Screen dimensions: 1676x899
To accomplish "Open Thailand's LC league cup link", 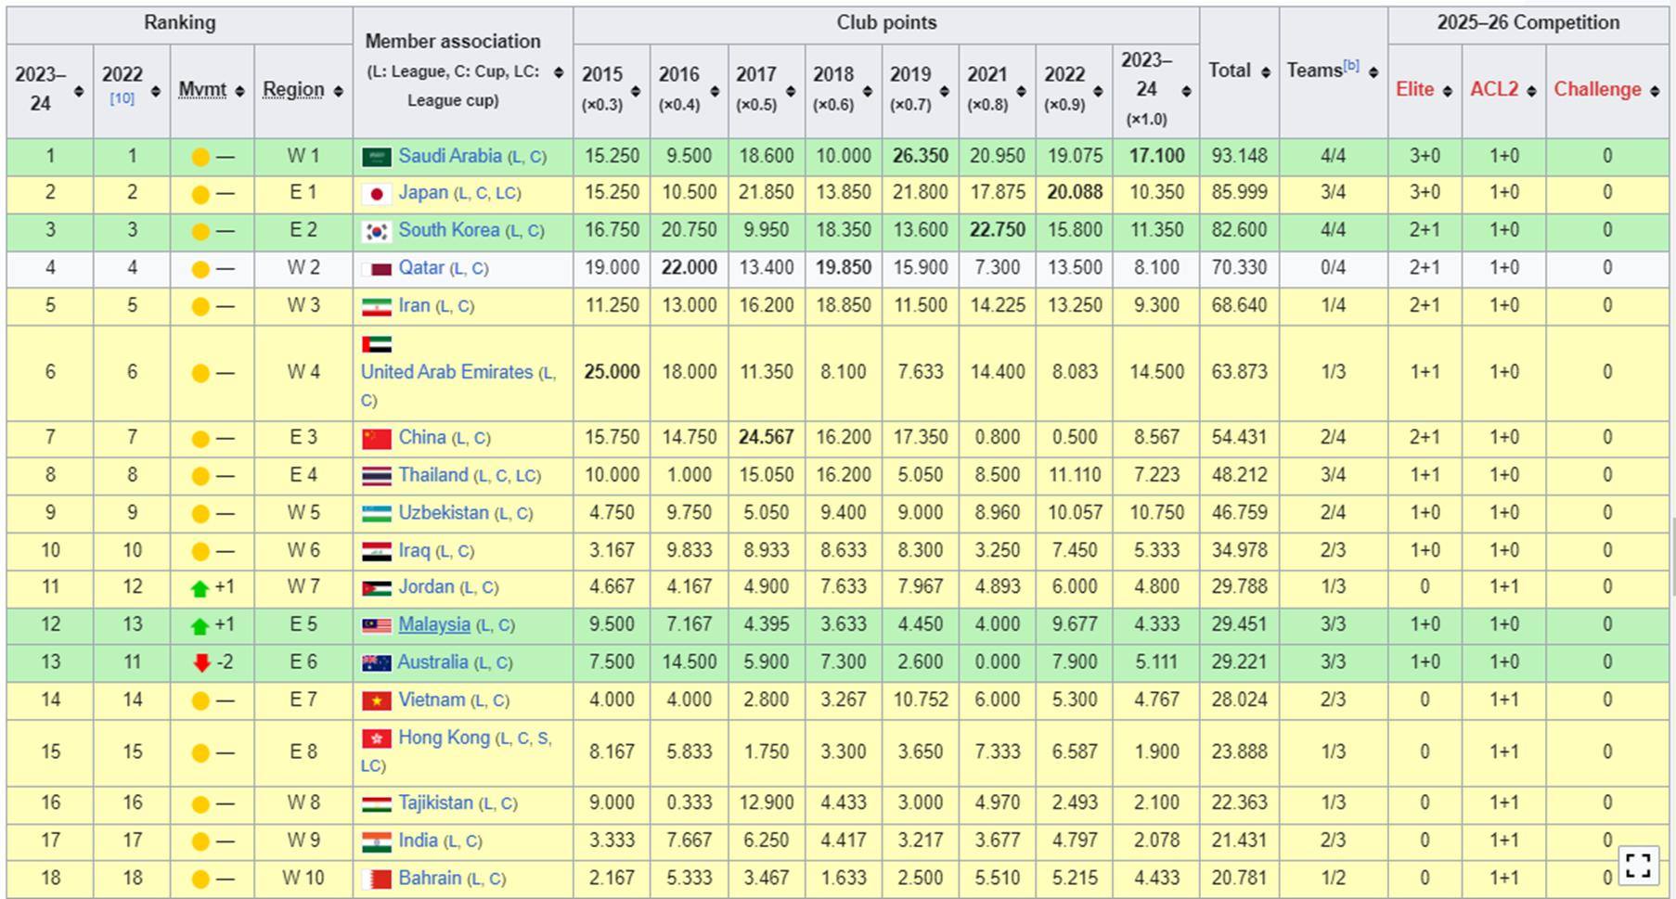I will (525, 476).
